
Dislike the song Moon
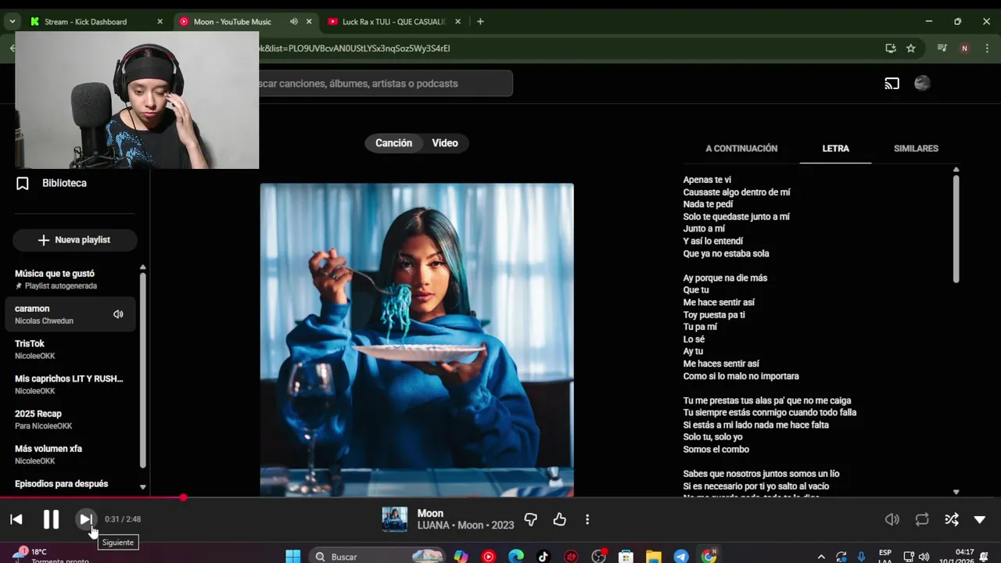pyautogui.click(x=531, y=519)
